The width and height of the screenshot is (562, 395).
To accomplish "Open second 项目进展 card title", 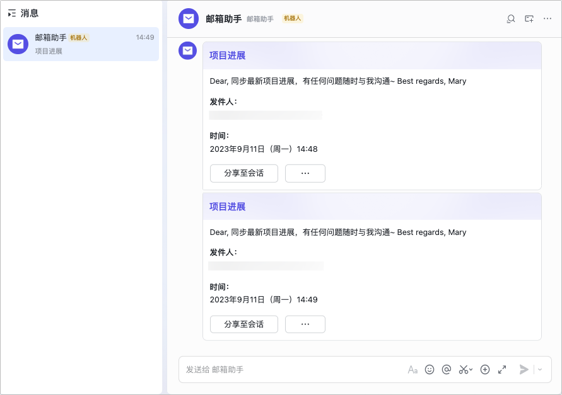I will click(227, 207).
